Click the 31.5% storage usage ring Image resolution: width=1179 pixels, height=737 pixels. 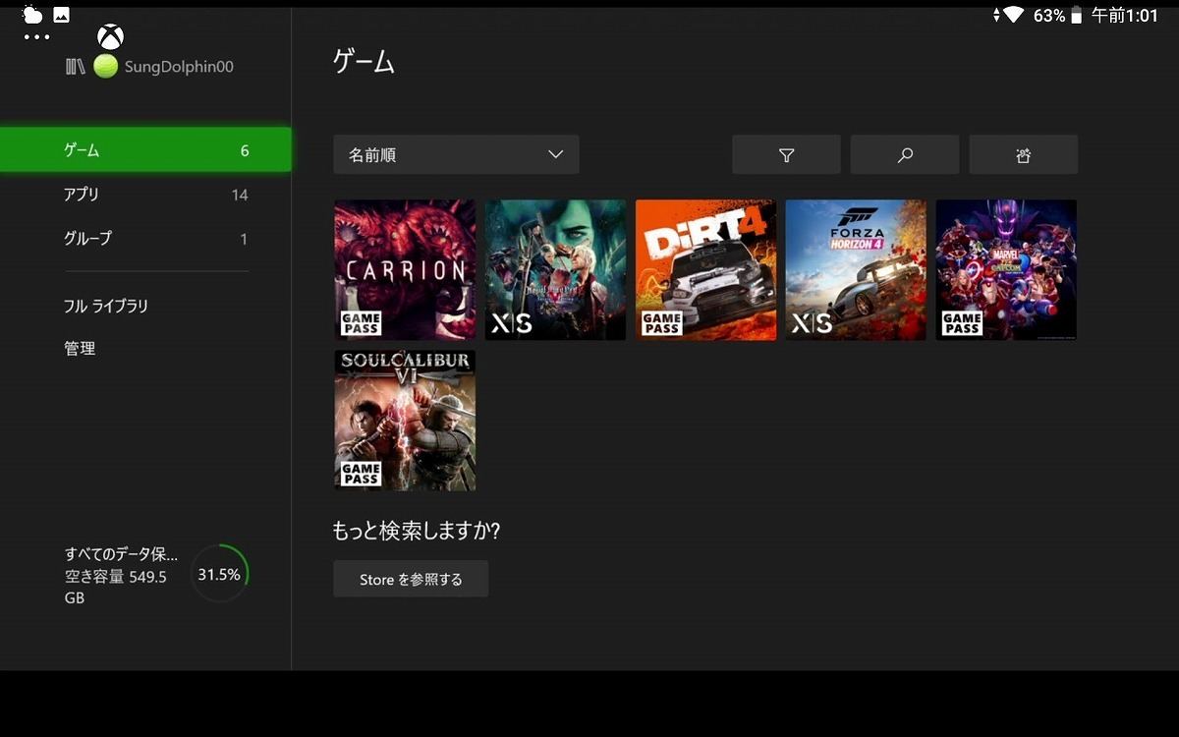point(219,574)
